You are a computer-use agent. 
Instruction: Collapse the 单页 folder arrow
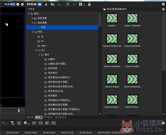(39, 55)
